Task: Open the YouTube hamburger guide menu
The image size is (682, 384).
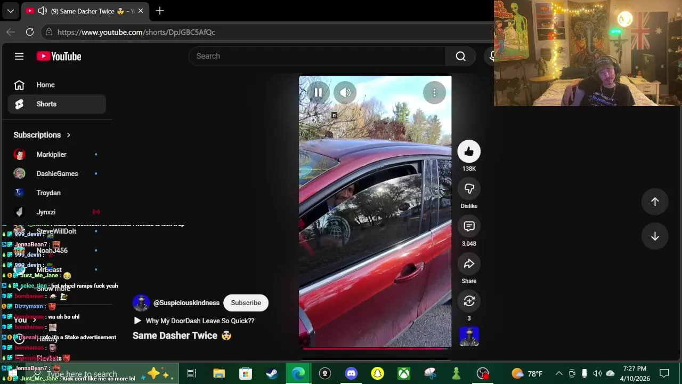Action: pyautogui.click(x=19, y=56)
